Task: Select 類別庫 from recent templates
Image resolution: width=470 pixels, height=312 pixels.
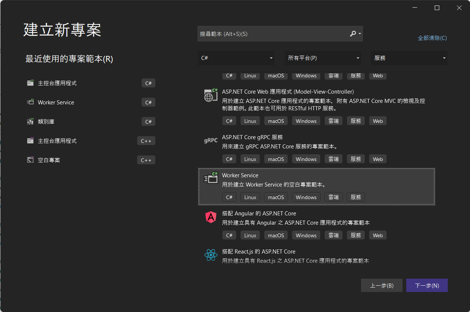Action: (91, 121)
